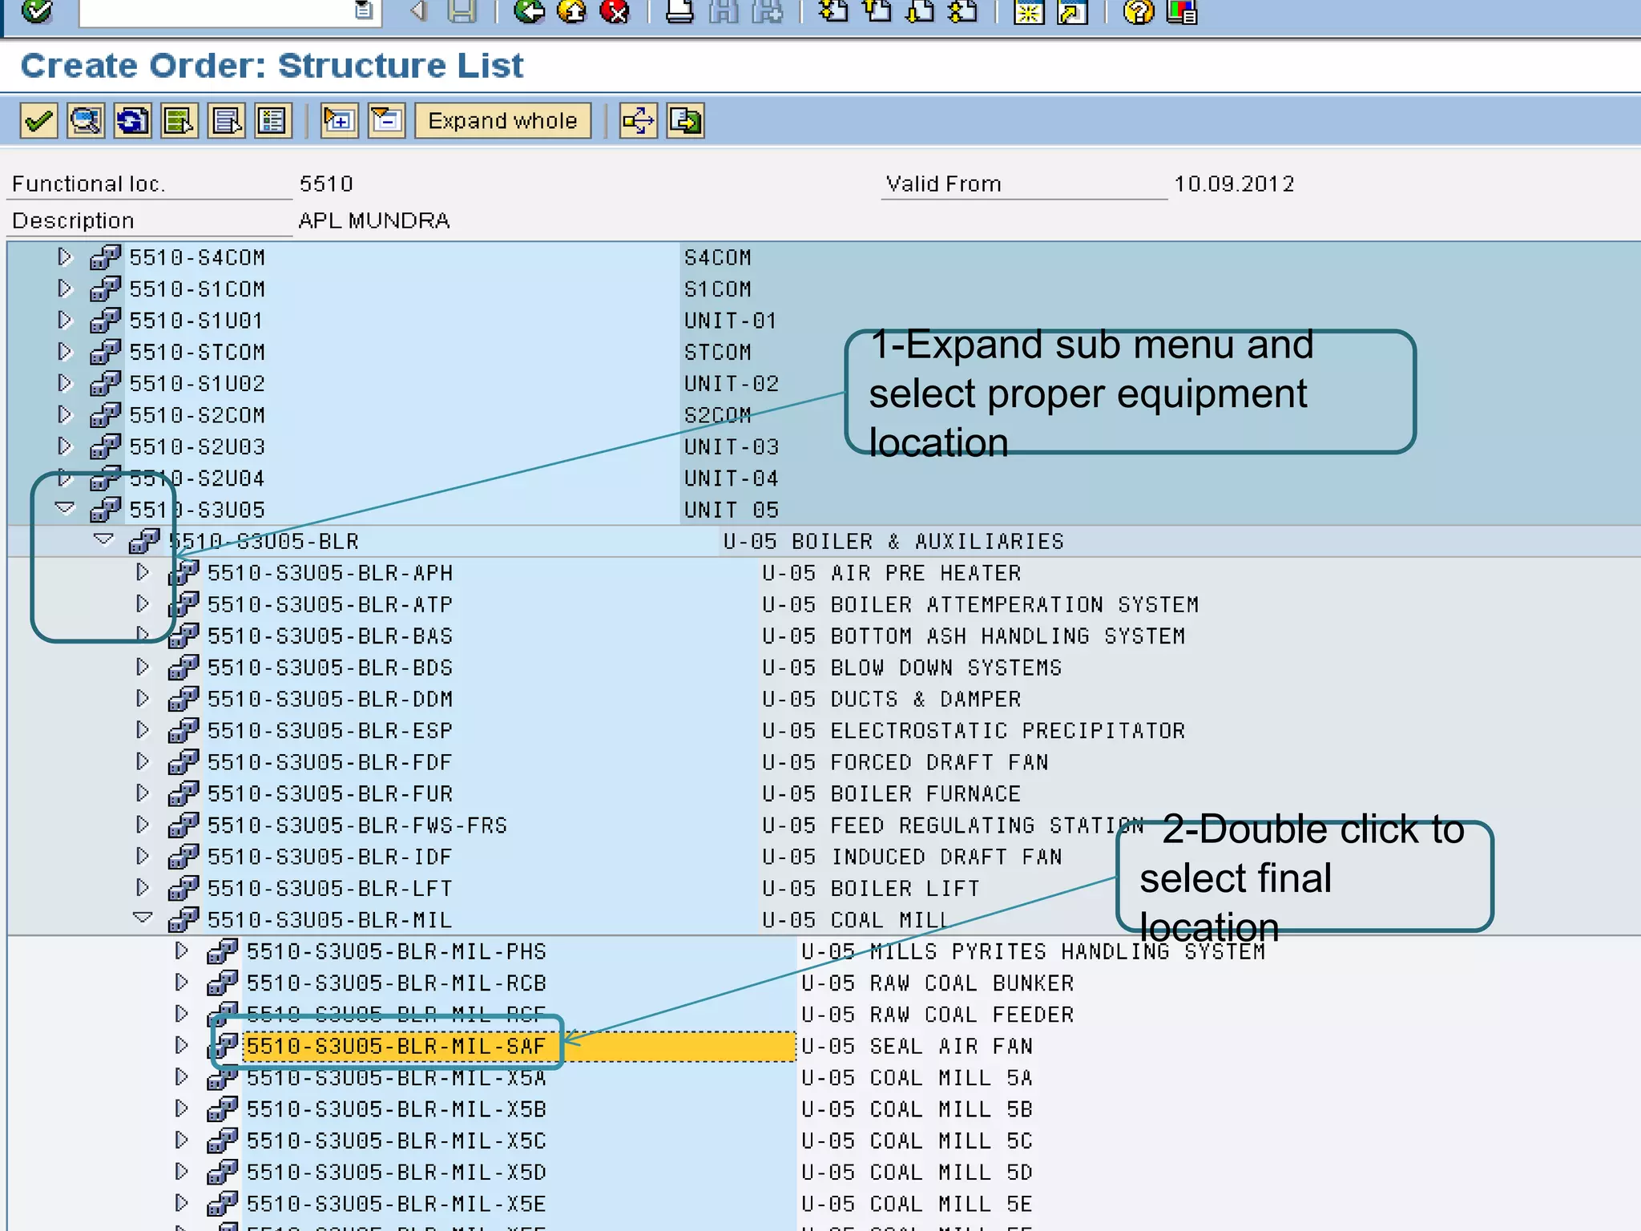1641x1231 pixels.
Task: Select row 5510-S3U05-BLR-MIL-PHS
Action: pos(397,951)
